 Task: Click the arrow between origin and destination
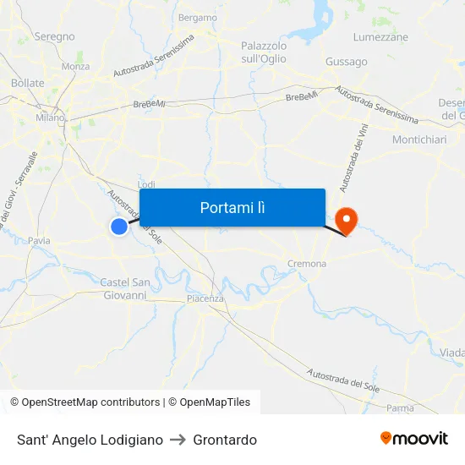pyautogui.click(x=178, y=440)
